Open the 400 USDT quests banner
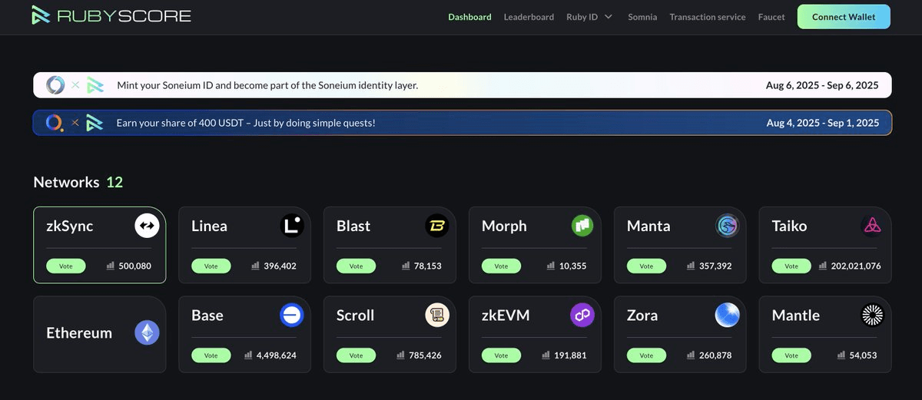The width and height of the screenshot is (922, 400). click(462, 123)
